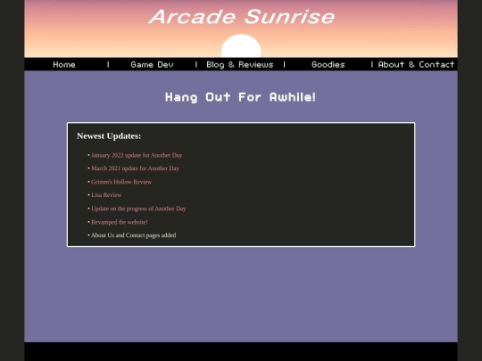
Task: Click the white sun graphic in banner
Action: [x=241, y=45]
